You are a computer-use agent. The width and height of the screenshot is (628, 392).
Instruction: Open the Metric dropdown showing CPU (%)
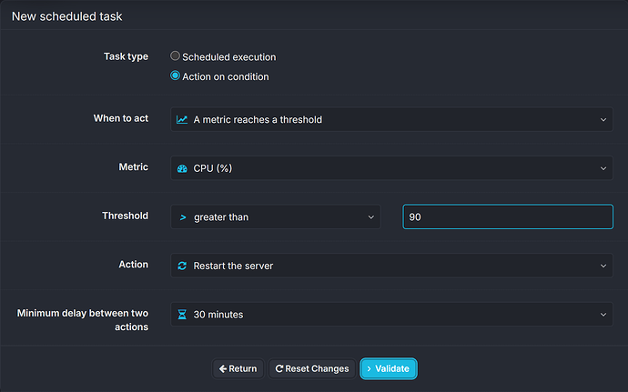(x=391, y=168)
